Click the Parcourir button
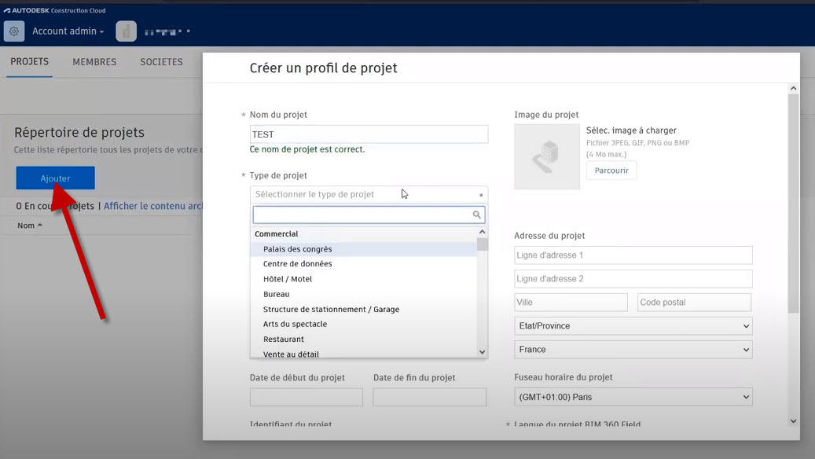 pos(611,170)
